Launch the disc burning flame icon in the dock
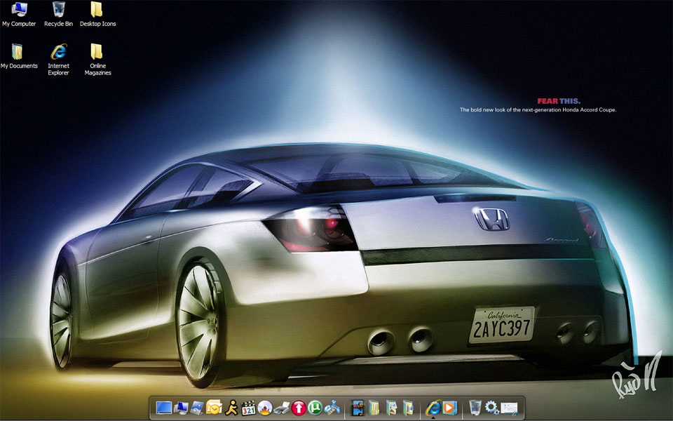The height and width of the screenshot is (421, 673). pos(265,407)
